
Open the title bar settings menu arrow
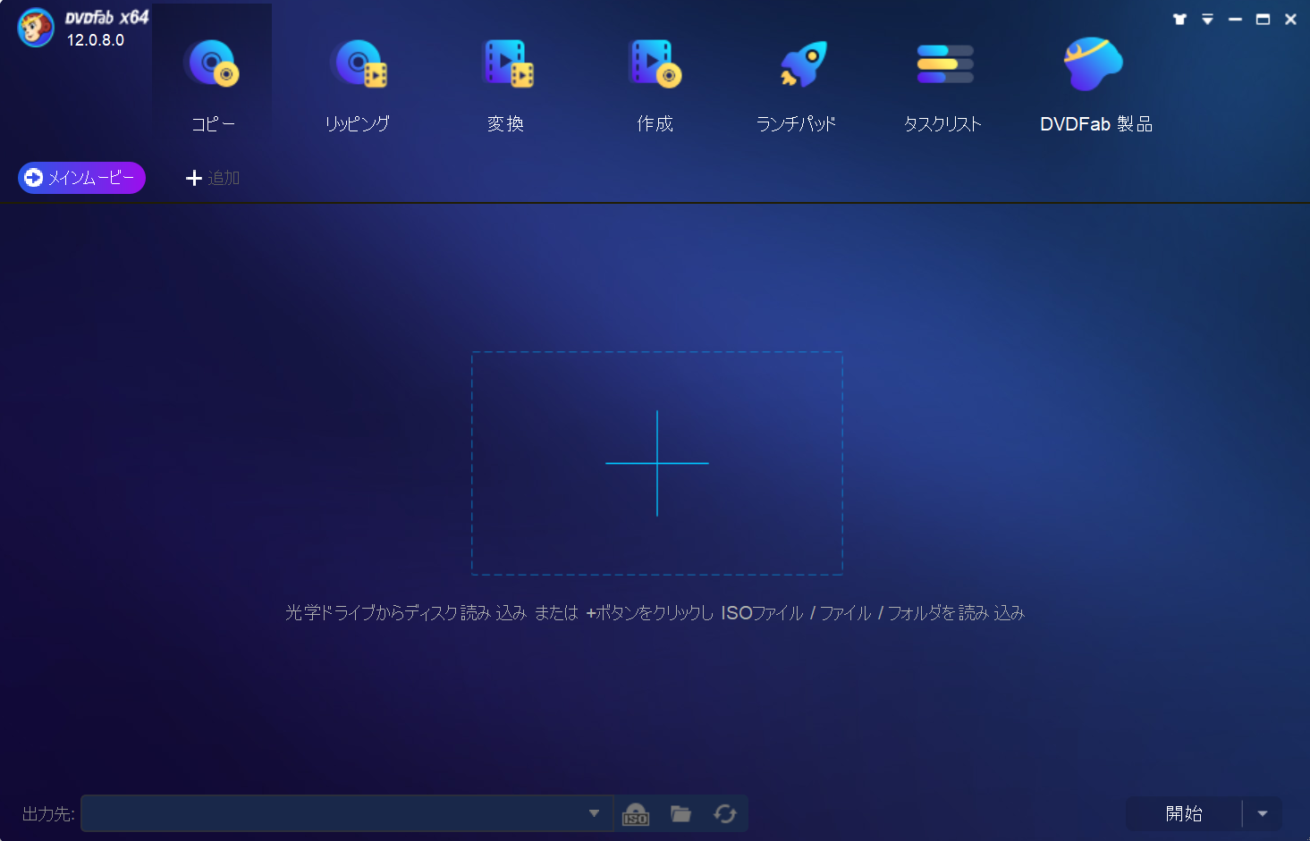1207,18
